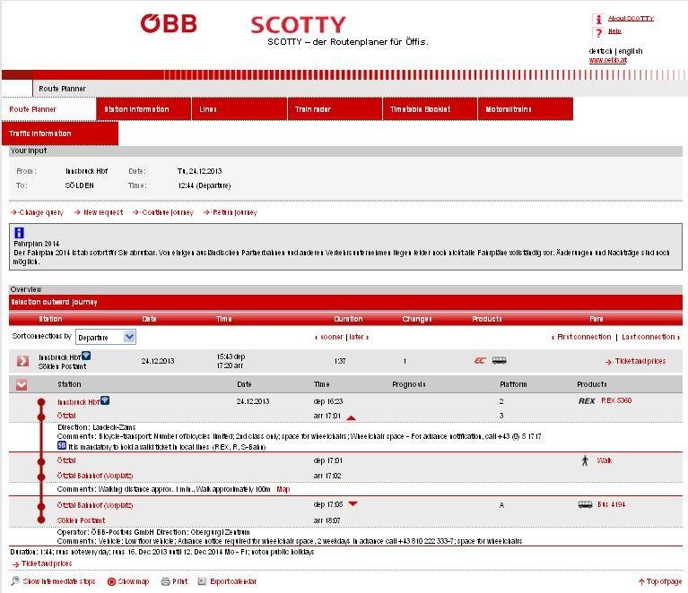Screen dimensions: 688x593
Task: Open the Help link
Action: (x=614, y=31)
